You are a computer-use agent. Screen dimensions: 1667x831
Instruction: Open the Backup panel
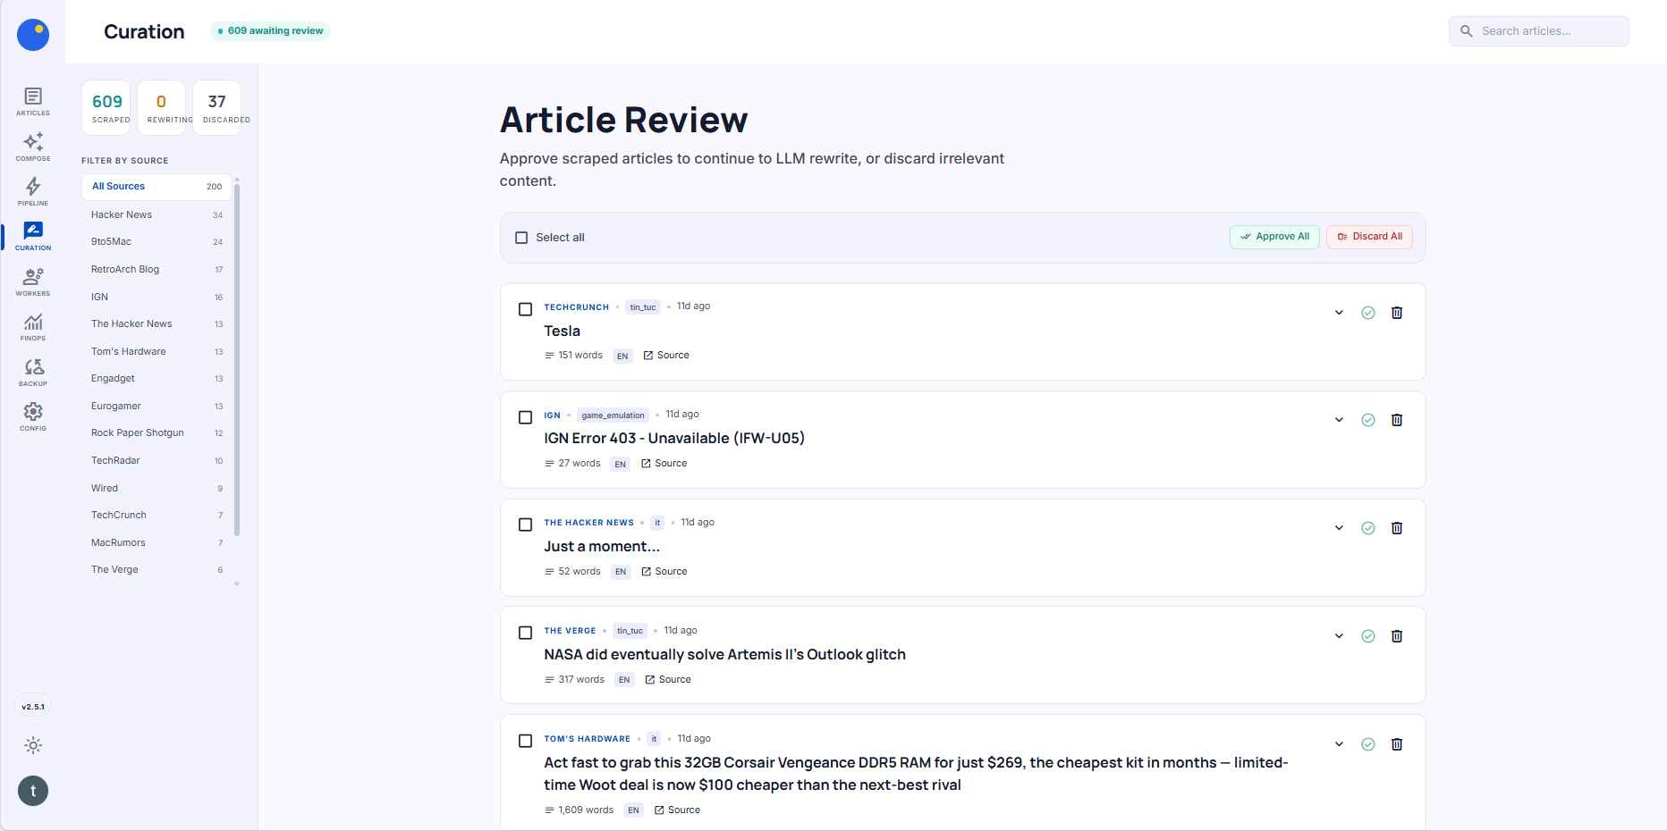pyautogui.click(x=32, y=372)
